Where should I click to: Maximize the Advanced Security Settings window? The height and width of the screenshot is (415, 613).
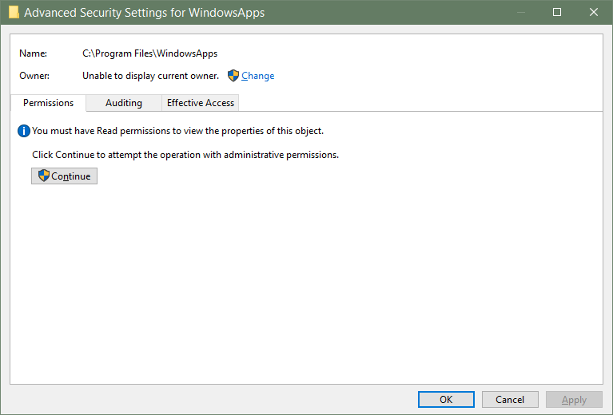pyautogui.click(x=557, y=12)
